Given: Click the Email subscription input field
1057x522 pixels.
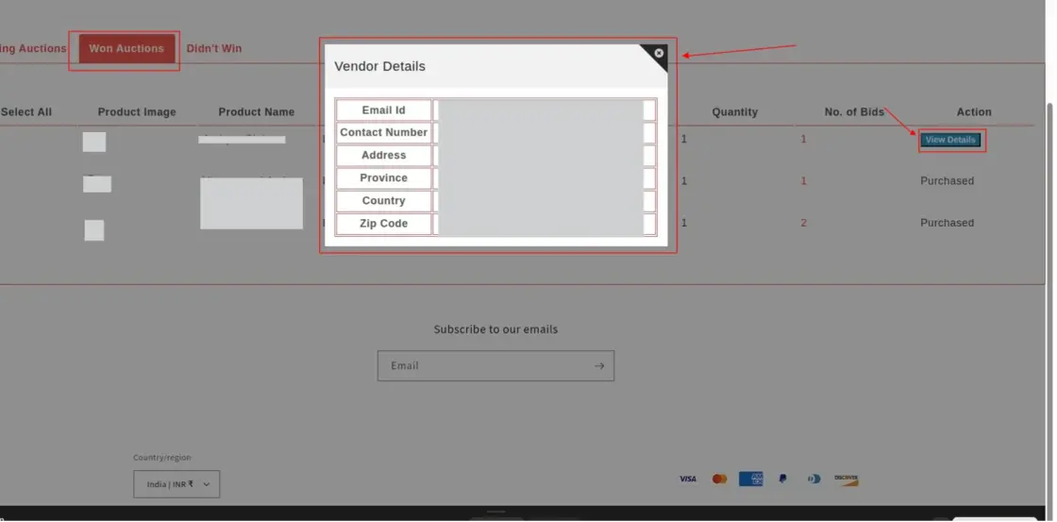Looking at the screenshot, I should point(495,365).
